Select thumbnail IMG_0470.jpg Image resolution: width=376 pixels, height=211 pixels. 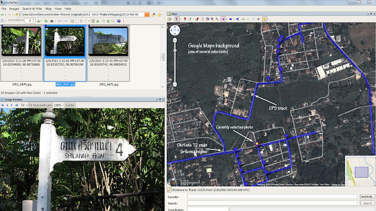pyautogui.click(x=22, y=53)
